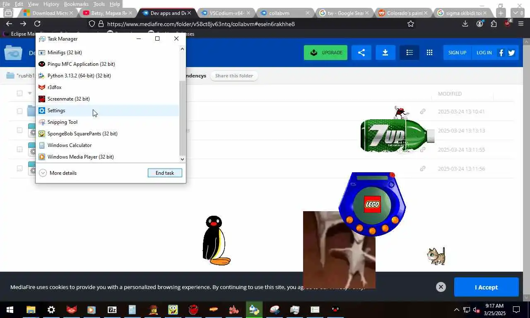This screenshot has width=530, height=318.
Task: Click the Task Manager scrollbar thumb
Action: pos(182,118)
